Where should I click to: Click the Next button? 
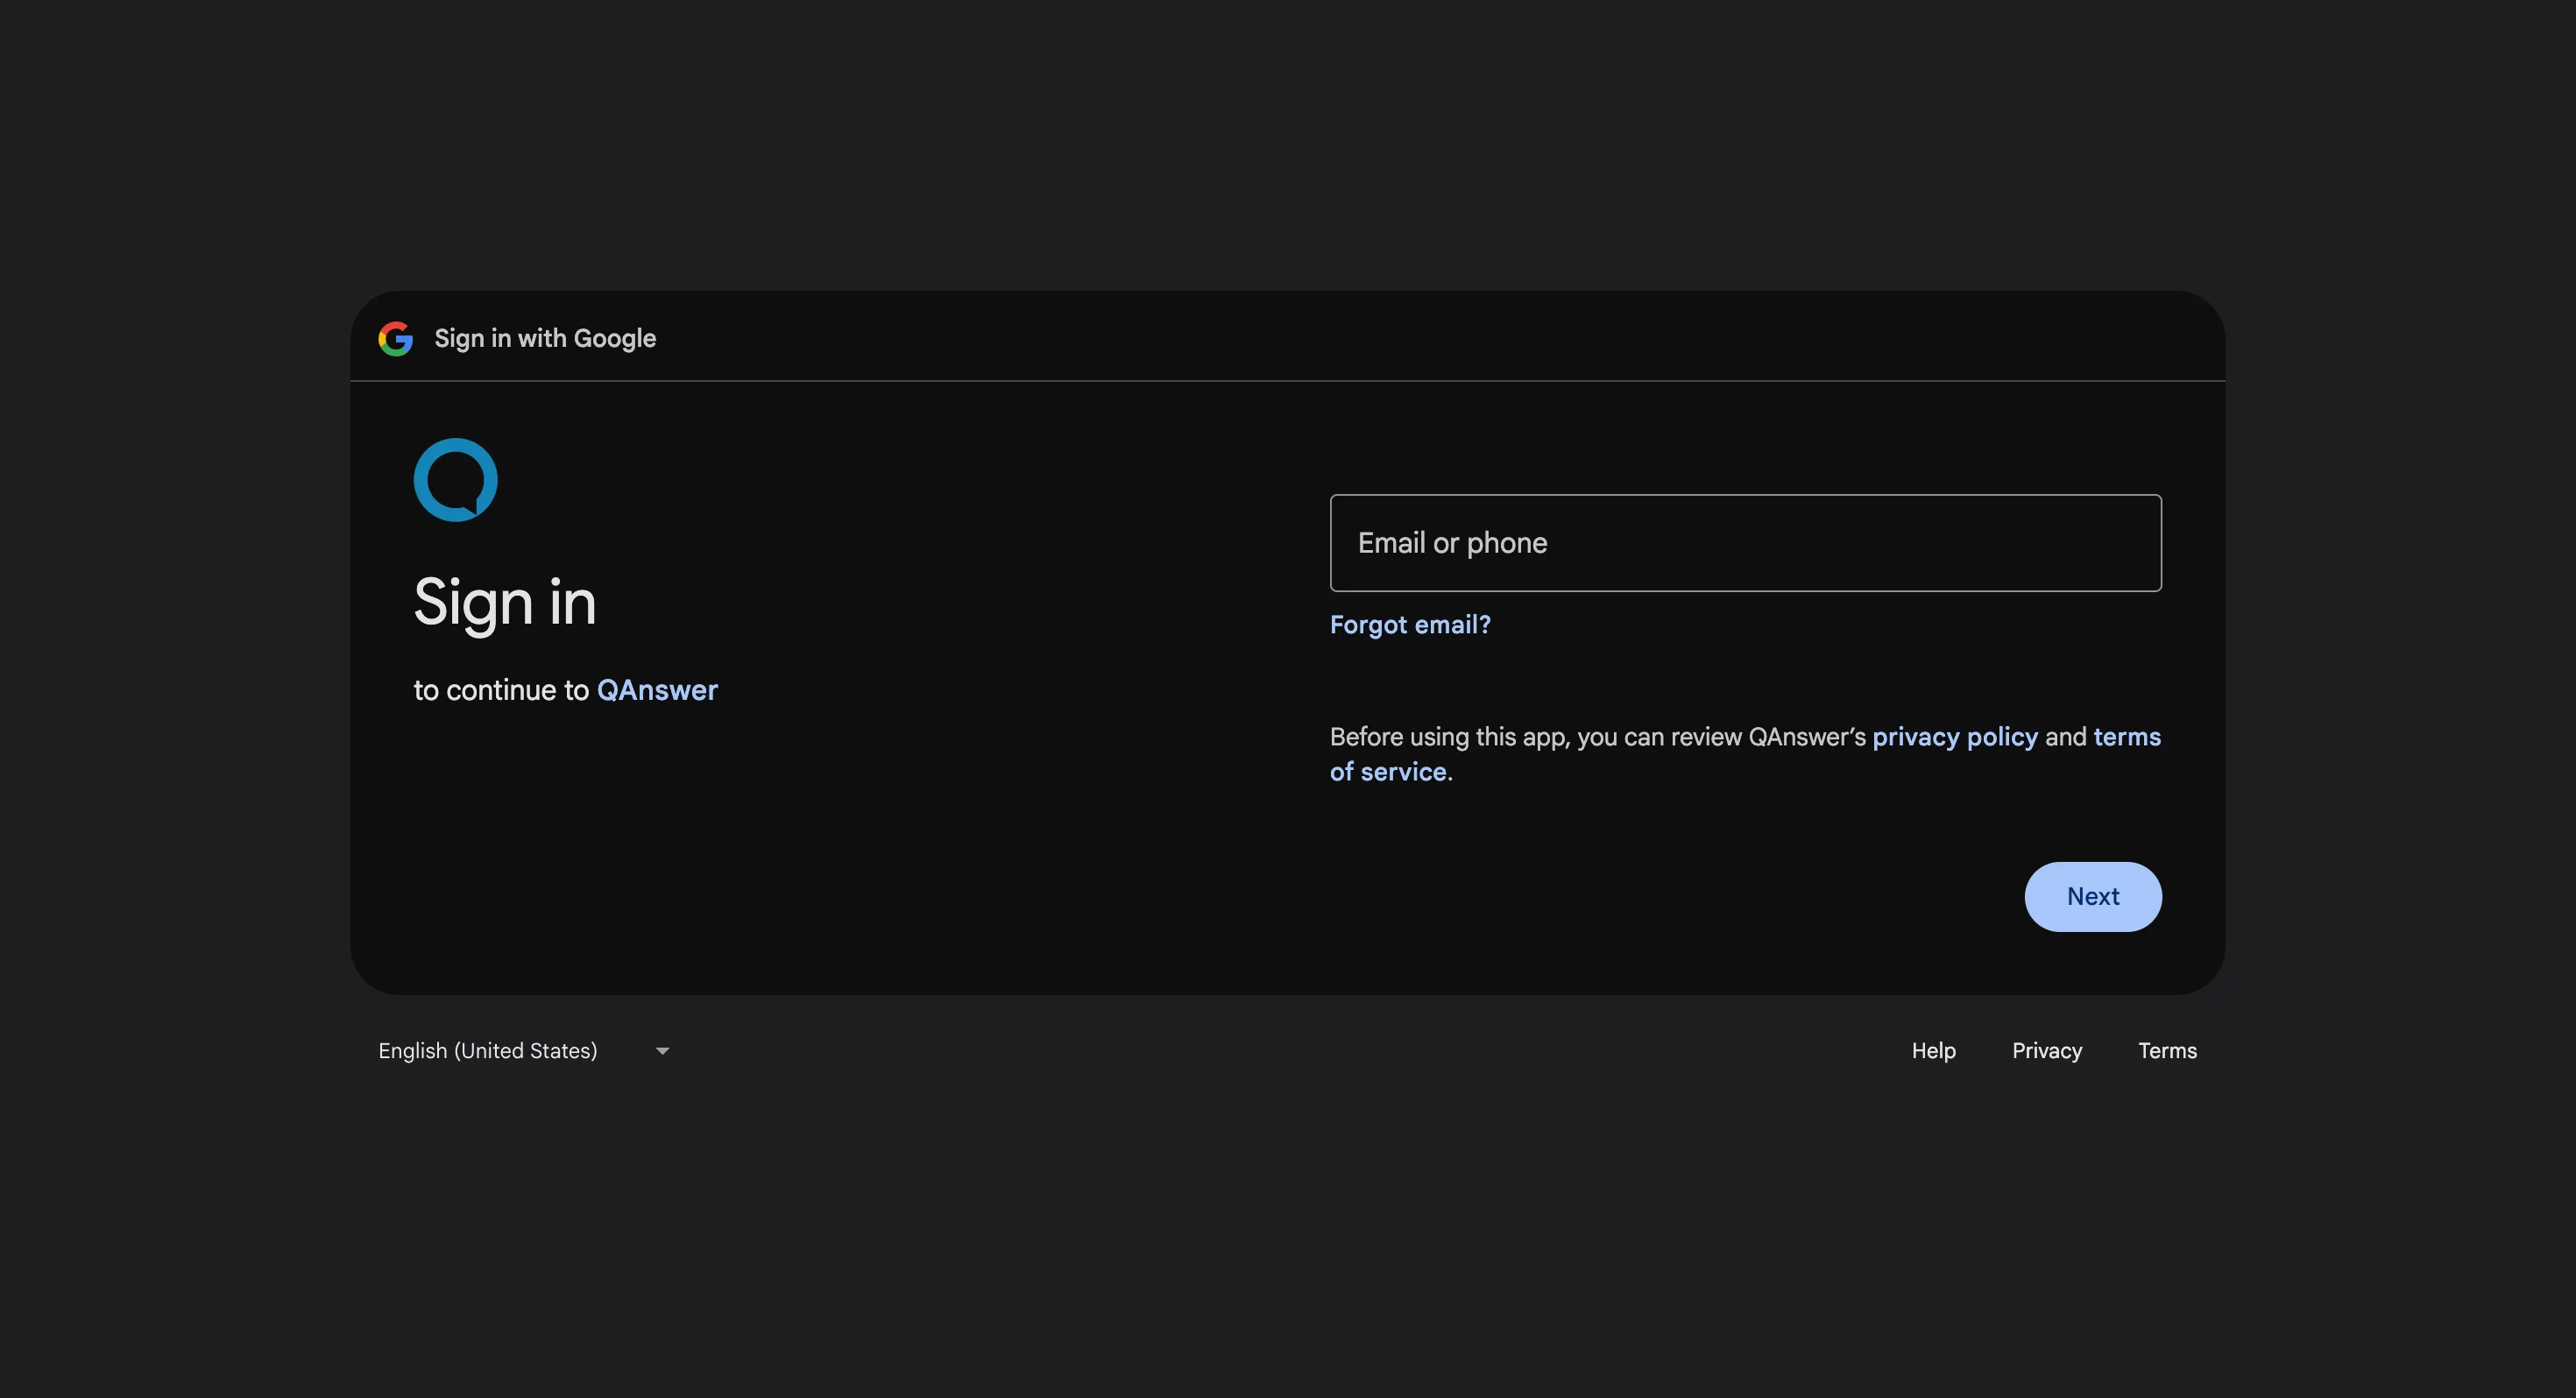coord(2093,897)
